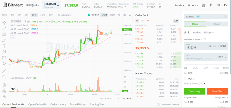Viewport: 231px width, 108px height.
Task: Go to the BitMart home logo
Action: coord(13,5)
